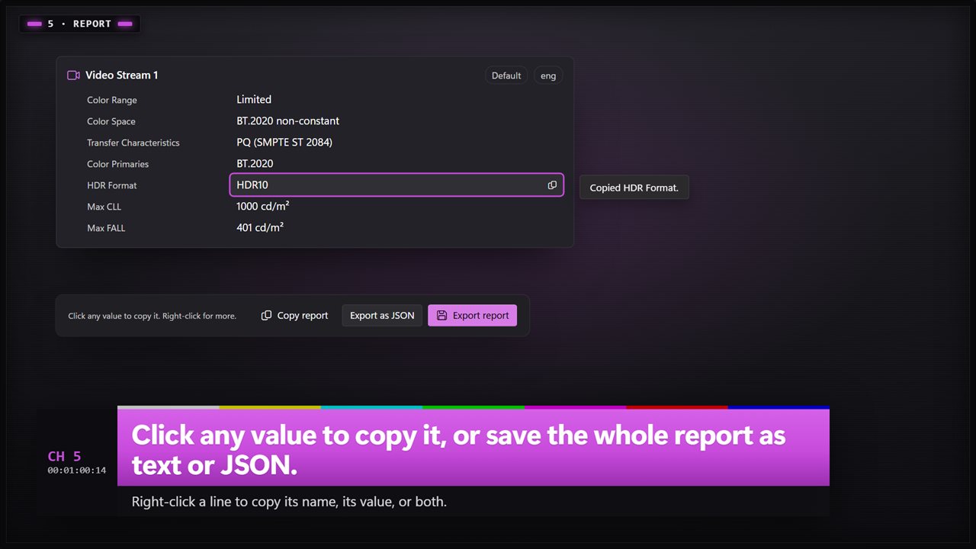
Task: Click the 'Copied HDR Format.' tooltip
Action: pyautogui.click(x=634, y=188)
